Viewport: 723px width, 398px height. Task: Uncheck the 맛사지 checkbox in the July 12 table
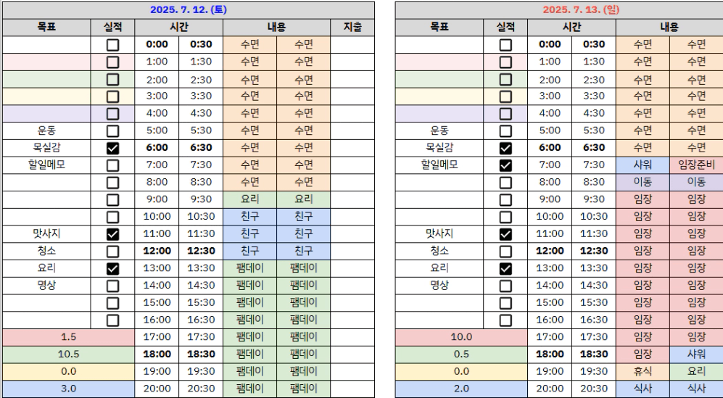[112, 234]
